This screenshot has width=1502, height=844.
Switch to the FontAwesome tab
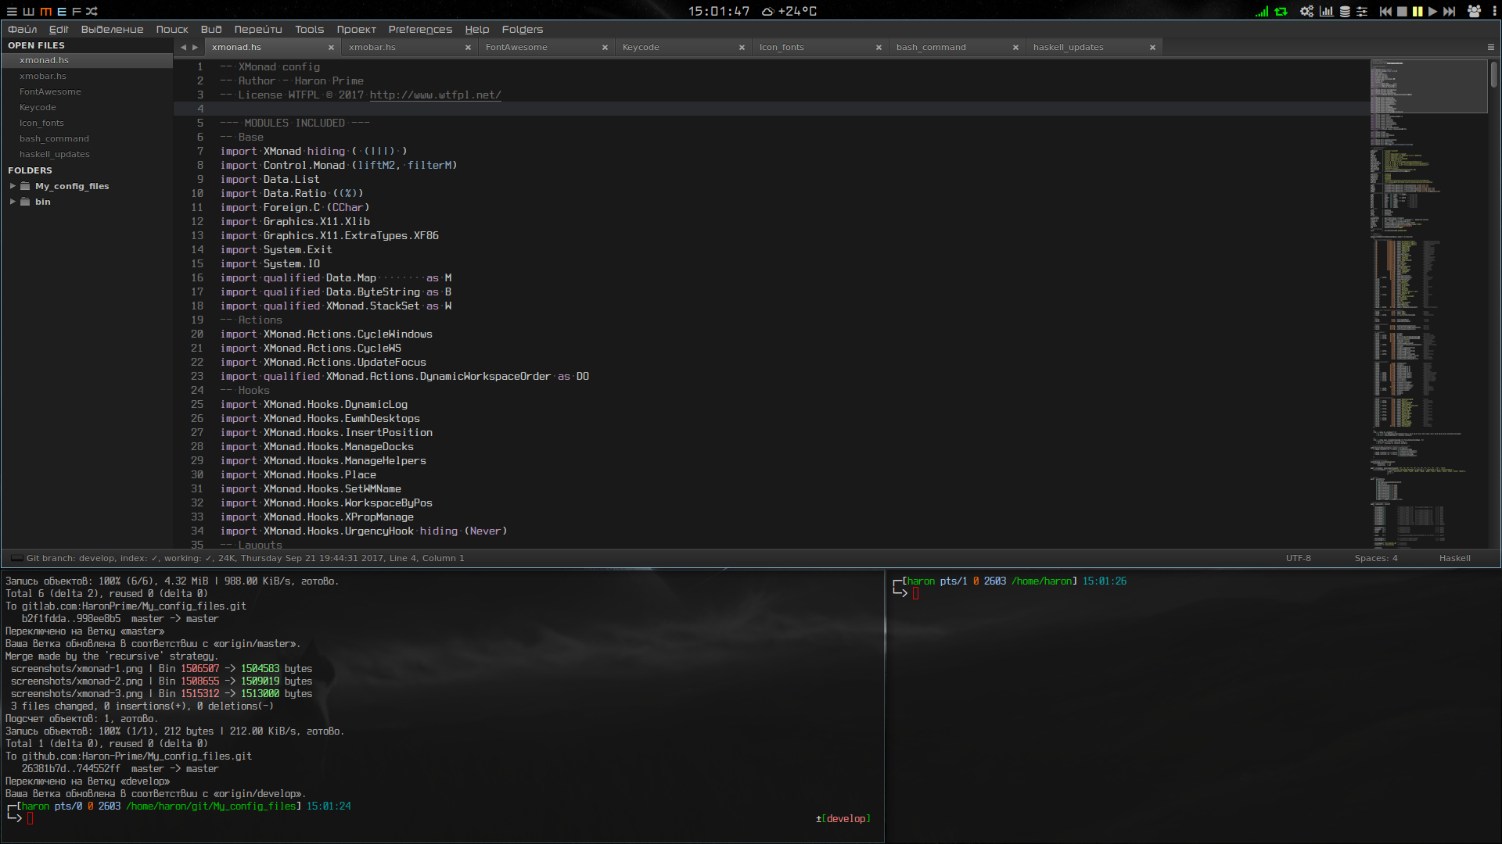tap(516, 47)
